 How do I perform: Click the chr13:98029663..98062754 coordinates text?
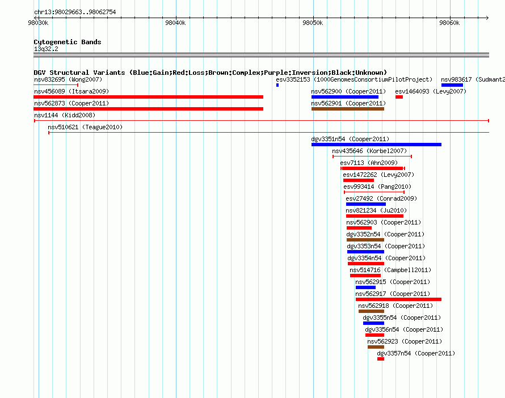coord(75,12)
